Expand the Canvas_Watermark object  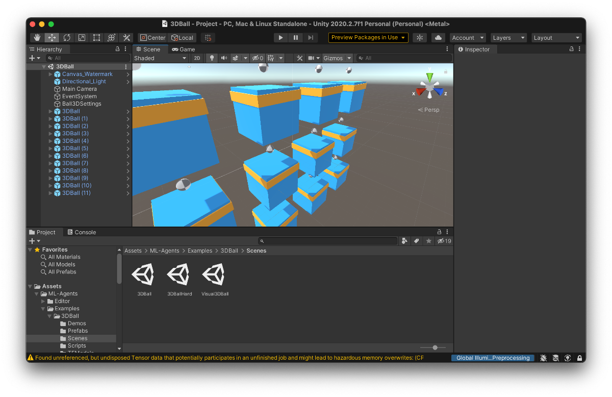[x=50, y=74]
